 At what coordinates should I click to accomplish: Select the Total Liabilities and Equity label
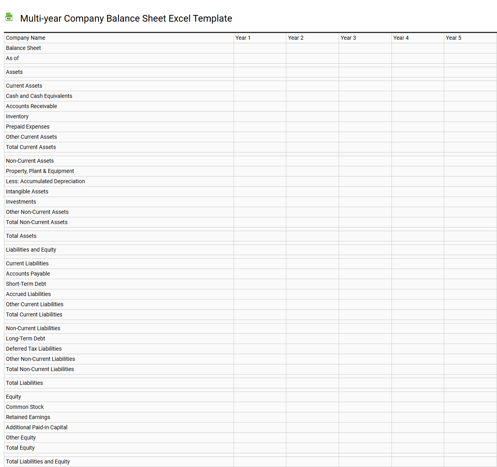[x=37, y=461]
